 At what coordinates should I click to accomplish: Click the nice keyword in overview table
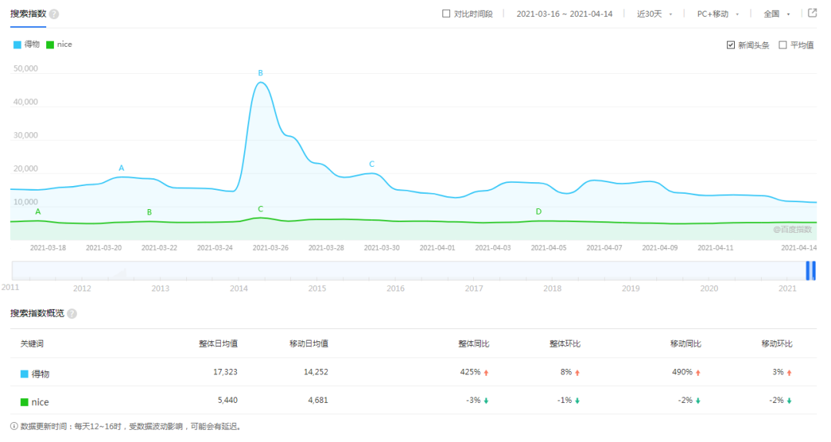40,402
